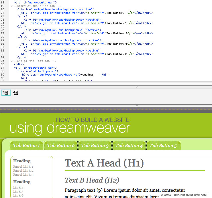Viewport: 212px width, 198px height.
Task: Click the second Heading above Link 4
Action: point(22,182)
